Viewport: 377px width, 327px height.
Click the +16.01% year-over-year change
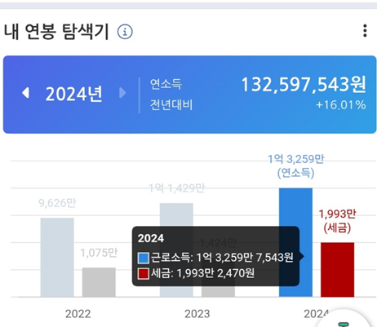[341, 105]
